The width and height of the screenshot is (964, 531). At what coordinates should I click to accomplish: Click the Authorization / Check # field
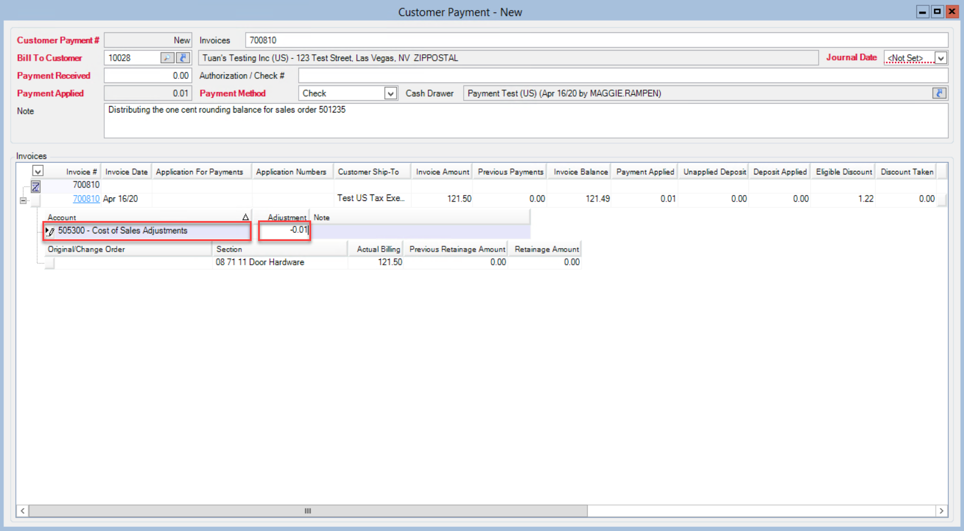623,75
